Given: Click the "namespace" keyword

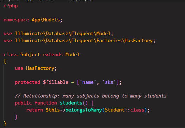Looking at the screenshot, I should 16,20.
